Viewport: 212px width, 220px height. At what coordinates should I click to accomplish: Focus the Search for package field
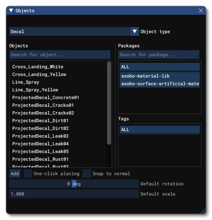[x=159, y=55]
